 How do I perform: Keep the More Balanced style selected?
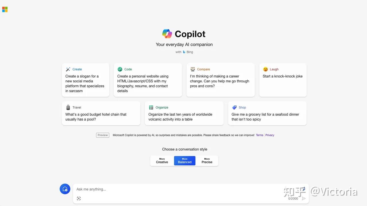point(184,161)
